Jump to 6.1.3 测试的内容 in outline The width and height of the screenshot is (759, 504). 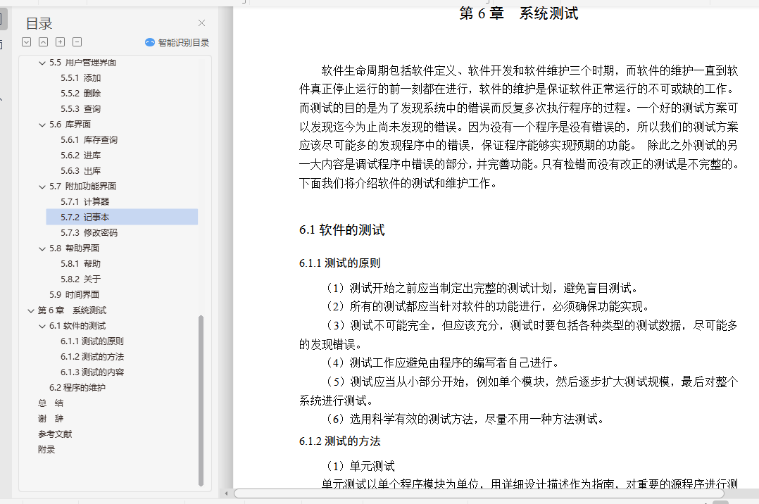tap(92, 372)
